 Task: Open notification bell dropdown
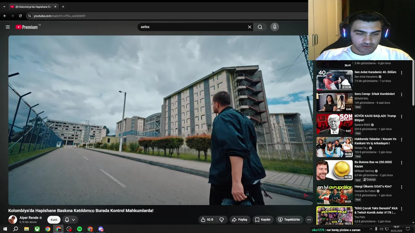click(x=70, y=219)
